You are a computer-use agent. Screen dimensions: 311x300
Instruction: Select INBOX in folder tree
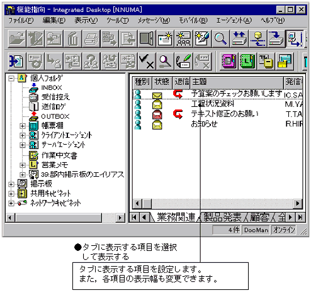52,87
